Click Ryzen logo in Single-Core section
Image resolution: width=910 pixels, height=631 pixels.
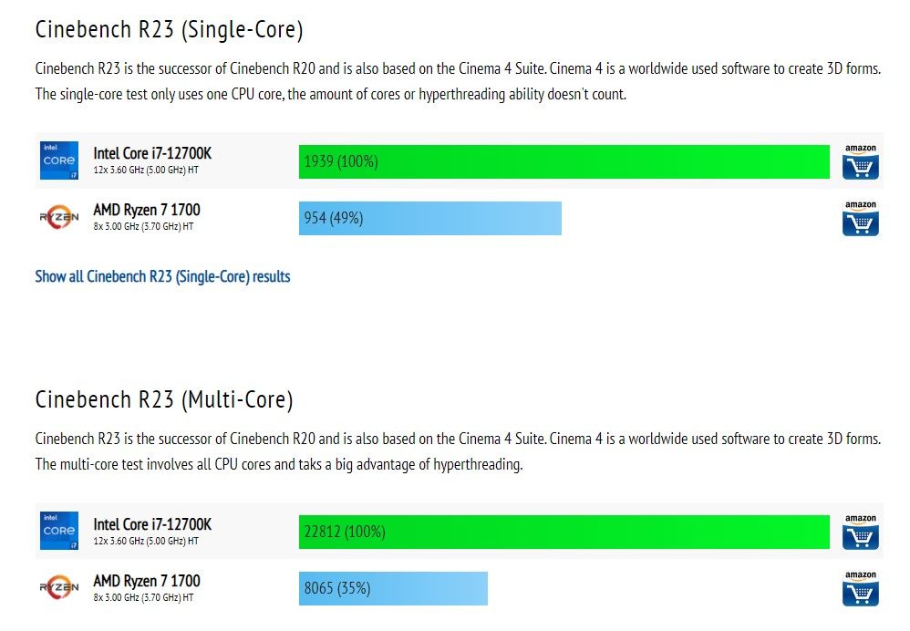click(x=58, y=218)
